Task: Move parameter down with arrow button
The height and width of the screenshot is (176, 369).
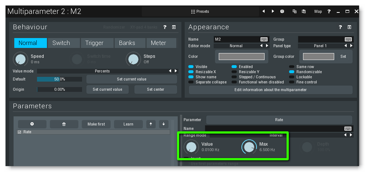Action: 163,124
